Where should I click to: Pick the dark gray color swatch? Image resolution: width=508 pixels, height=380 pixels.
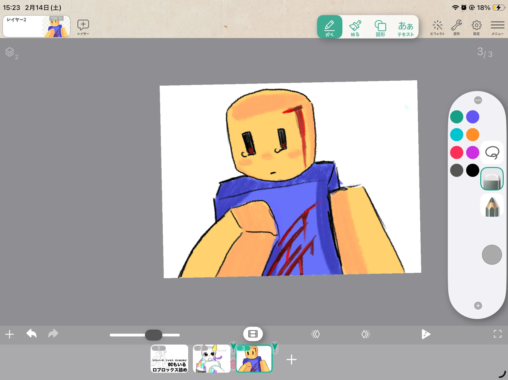point(456,170)
